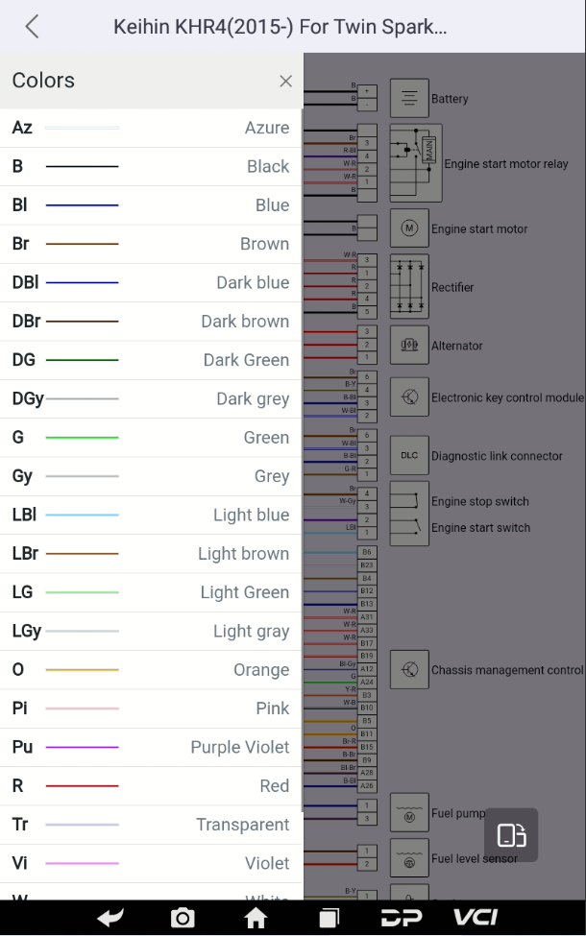
Task: Select the Rectifier component symbol
Action: click(409, 286)
